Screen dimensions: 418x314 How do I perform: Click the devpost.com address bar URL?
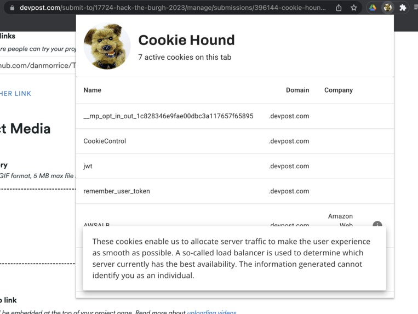[x=173, y=8]
